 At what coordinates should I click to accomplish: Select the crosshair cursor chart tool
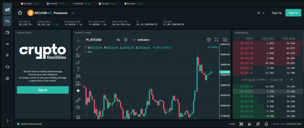(x=78, y=40)
